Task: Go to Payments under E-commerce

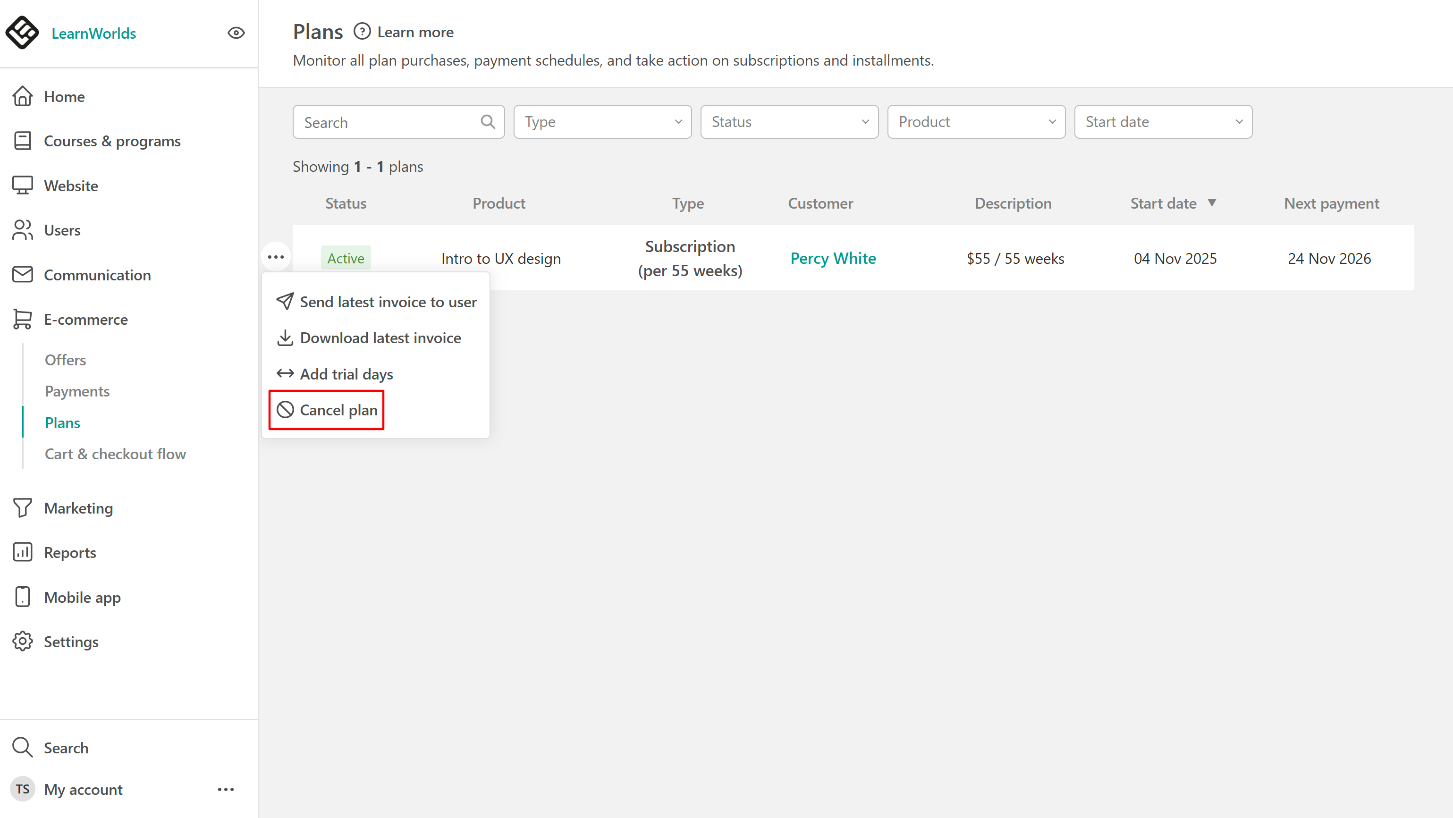Action: point(77,391)
